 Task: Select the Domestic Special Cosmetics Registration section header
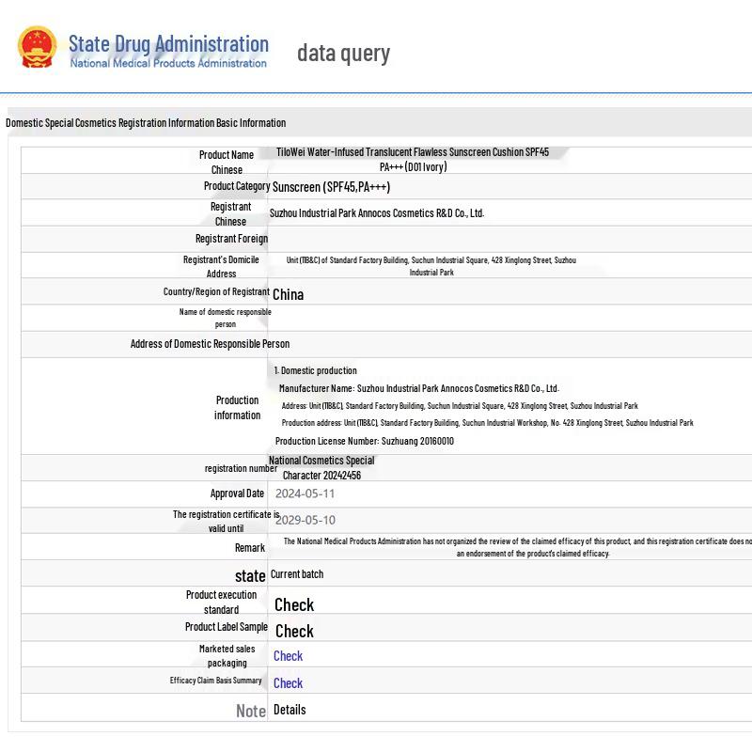pyautogui.click(x=146, y=123)
